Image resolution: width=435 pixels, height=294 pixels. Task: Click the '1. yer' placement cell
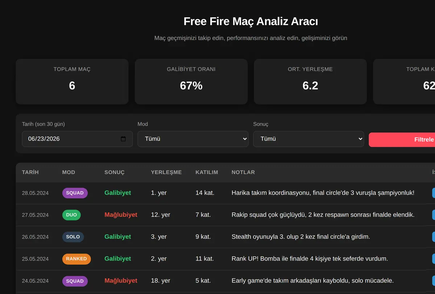click(159, 193)
